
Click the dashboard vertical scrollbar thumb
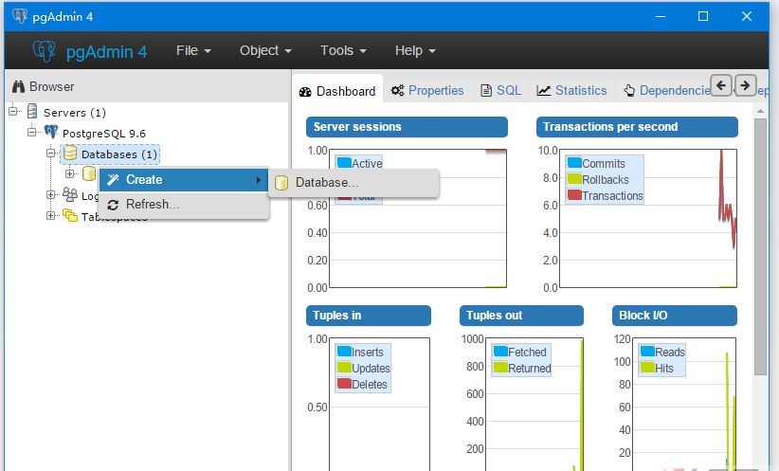pos(760,247)
